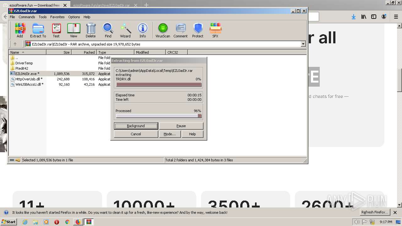Open the archive Comment tool
The height and width of the screenshot is (226, 402).
pyautogui.click(x=181, y=30)
